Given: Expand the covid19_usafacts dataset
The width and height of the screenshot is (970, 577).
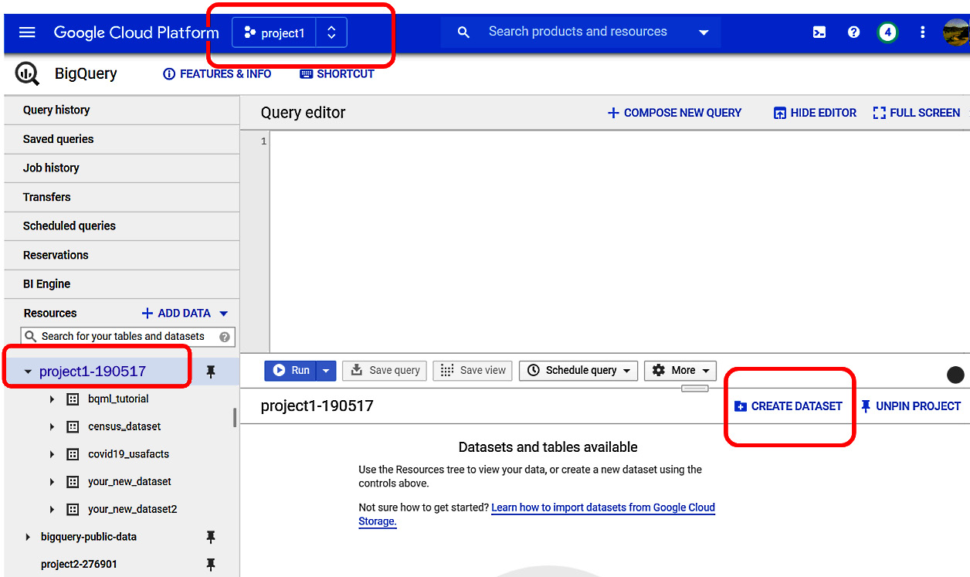Looking at the screenshot, I should point(52,454).
